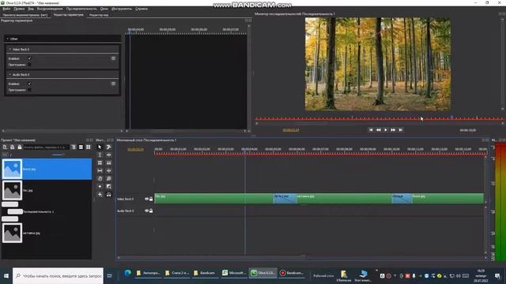Toggle Video Track 0 eye visibility
Screen dimensions: 506x284
(146, 199)
